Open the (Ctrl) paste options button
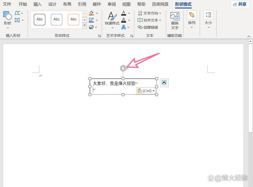Screen dimensions: 253x187 (146, 91)
